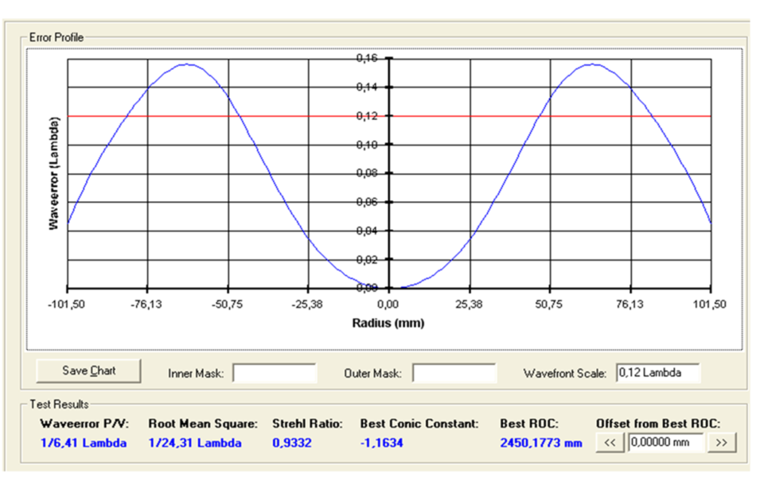760x477 pixels.
Task: Click the Waveerror (Lambda) axis title
Action: (x=53, y=173)
